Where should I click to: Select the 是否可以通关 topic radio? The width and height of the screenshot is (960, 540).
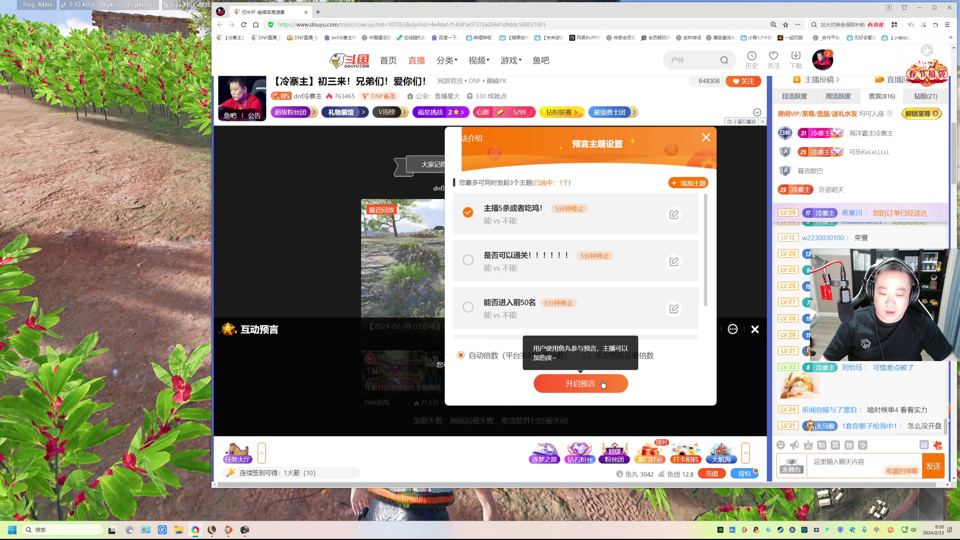click(x=468, y=260)
